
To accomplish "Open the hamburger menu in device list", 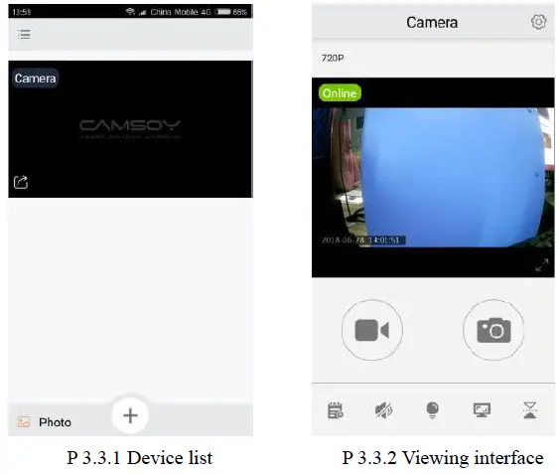I will pyautogui.click(x=24, y=34).
